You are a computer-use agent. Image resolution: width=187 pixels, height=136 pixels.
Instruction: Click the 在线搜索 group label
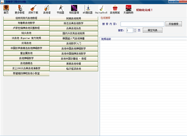(105, 18)
